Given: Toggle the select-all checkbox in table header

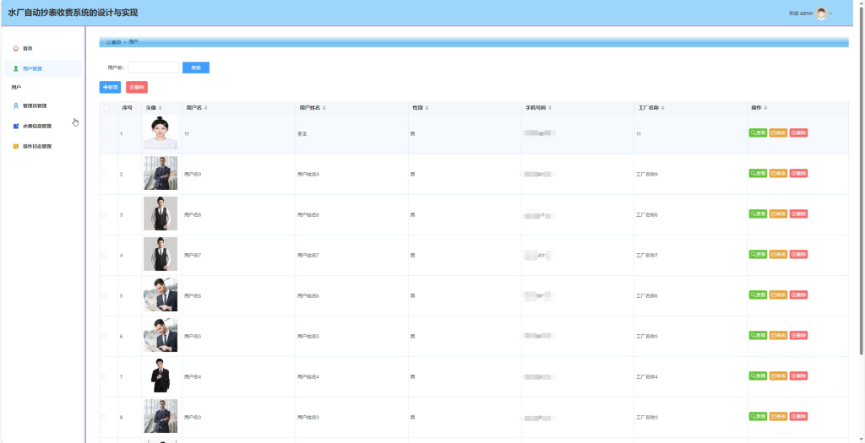Looking at the screenshot, I should (x=106, y=108).
